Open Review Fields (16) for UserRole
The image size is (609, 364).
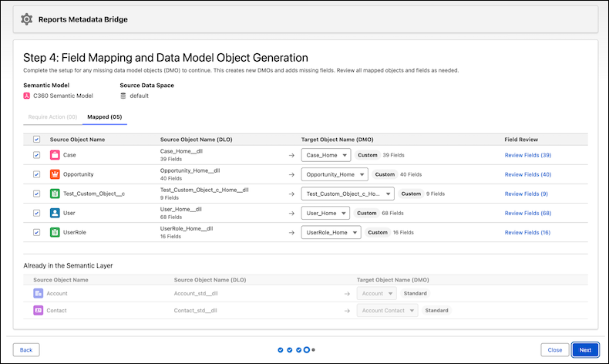pyautogui.click(x=527, y=232)
